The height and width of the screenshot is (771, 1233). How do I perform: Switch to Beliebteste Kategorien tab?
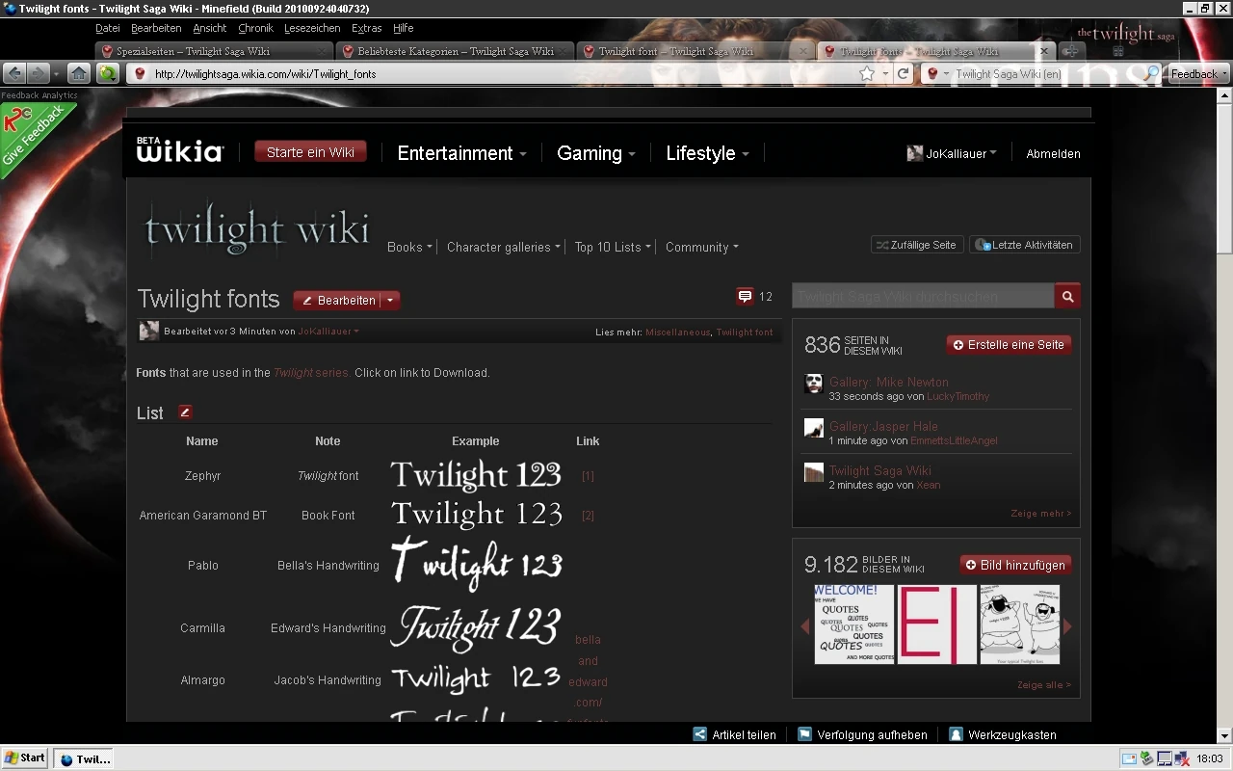pos(455,51)
